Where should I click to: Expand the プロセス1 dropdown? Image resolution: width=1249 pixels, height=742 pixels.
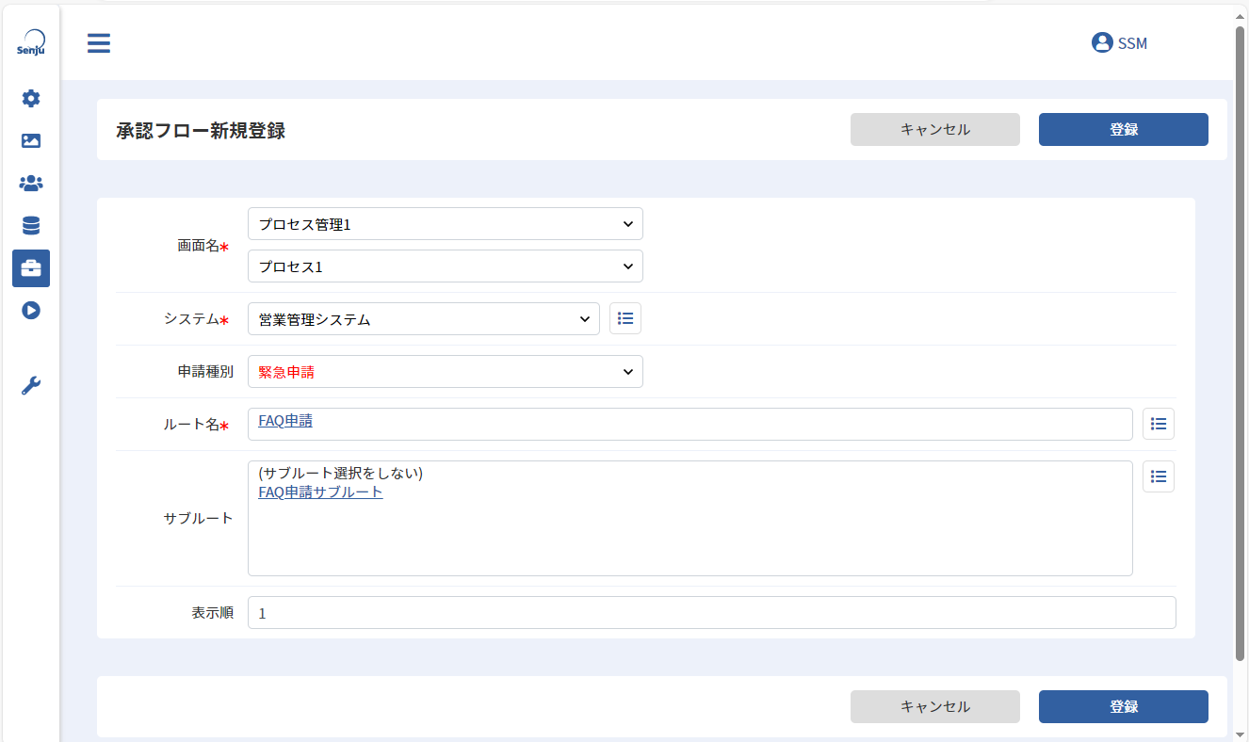[446, 266]
